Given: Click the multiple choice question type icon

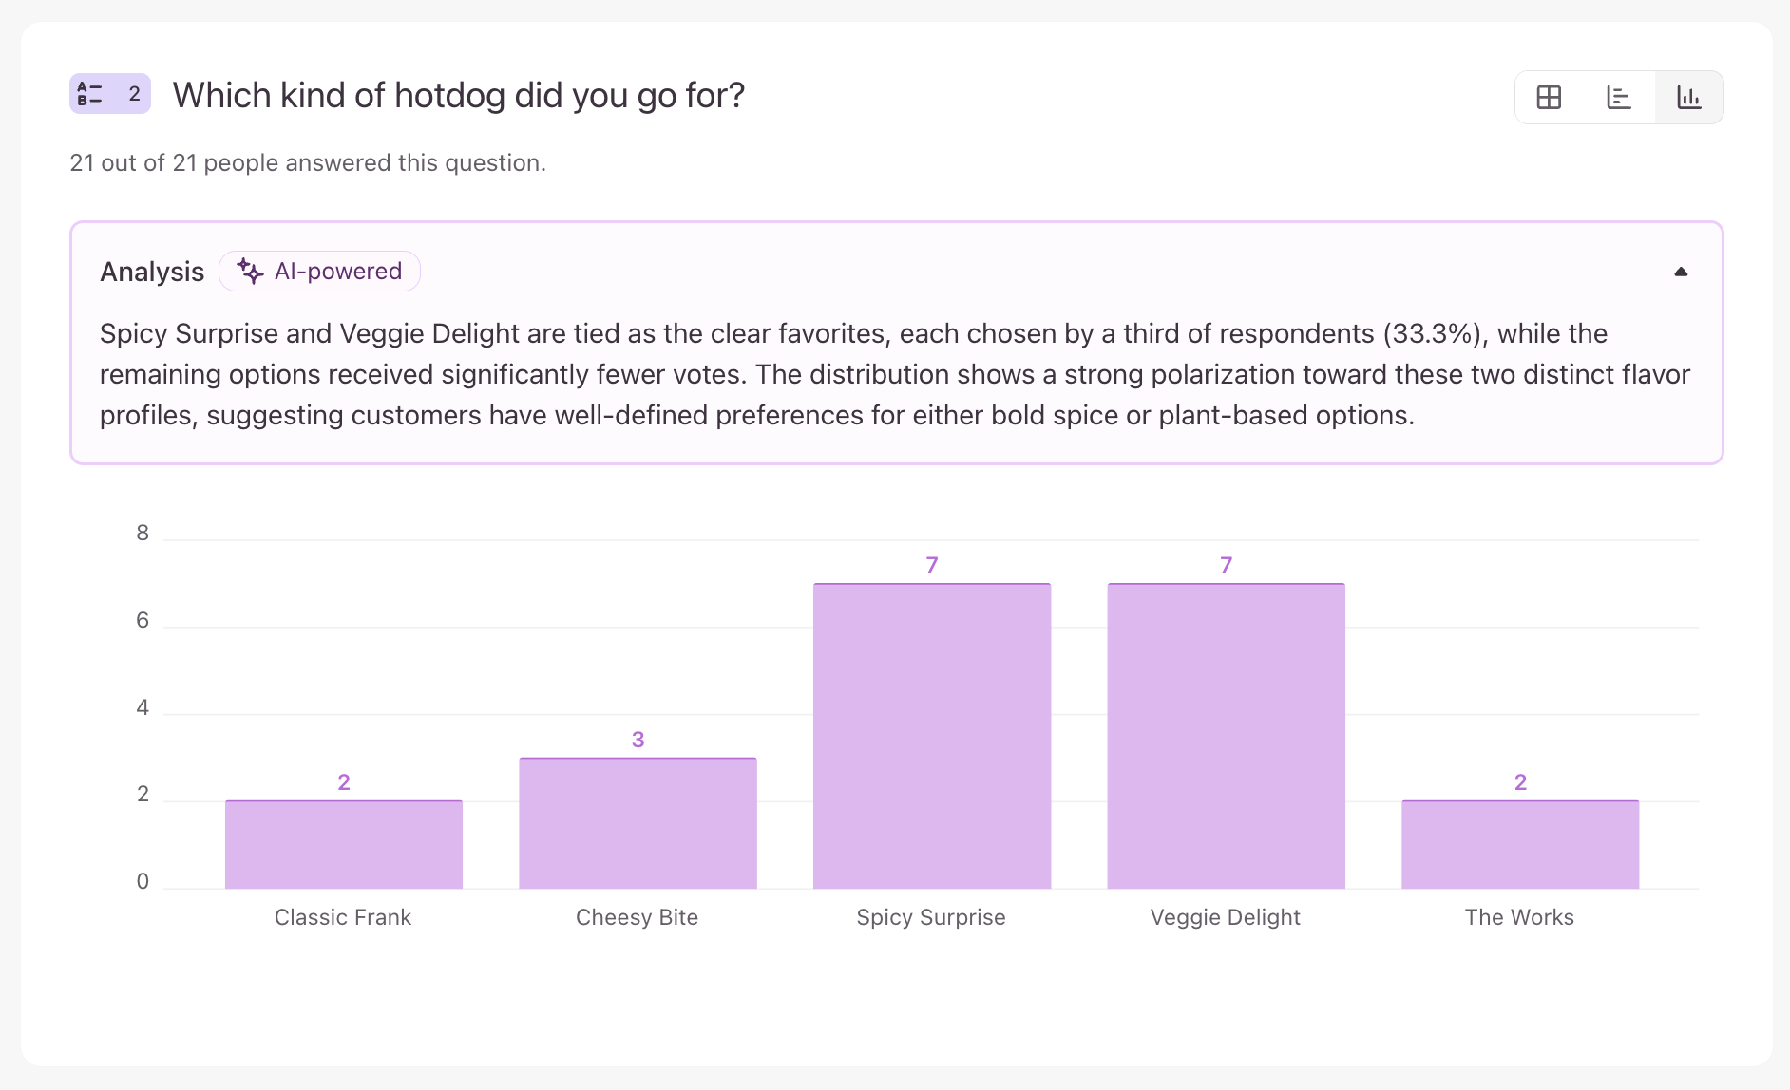Looking at the screenshot, I should [90, 94].
